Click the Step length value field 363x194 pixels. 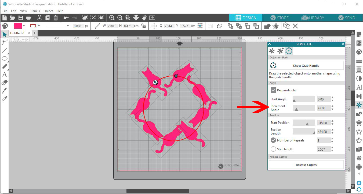point(324,149)
